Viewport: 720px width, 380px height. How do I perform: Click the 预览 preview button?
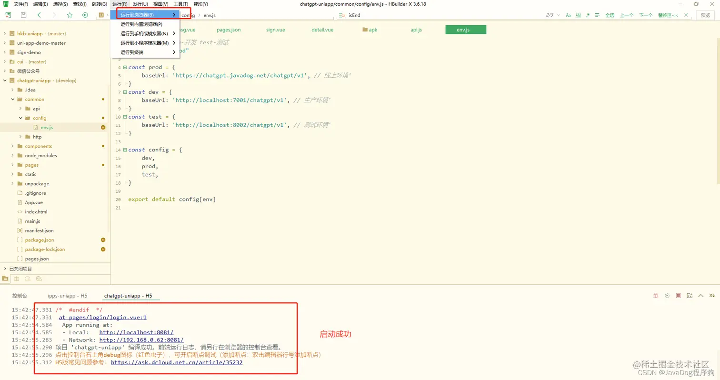(x=705, y=15)
